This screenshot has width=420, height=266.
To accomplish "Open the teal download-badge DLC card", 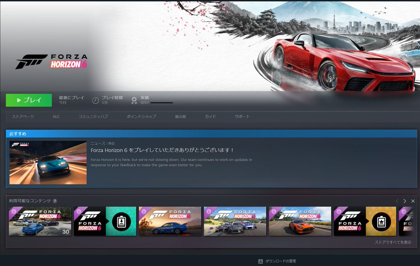I will [105, 221].
